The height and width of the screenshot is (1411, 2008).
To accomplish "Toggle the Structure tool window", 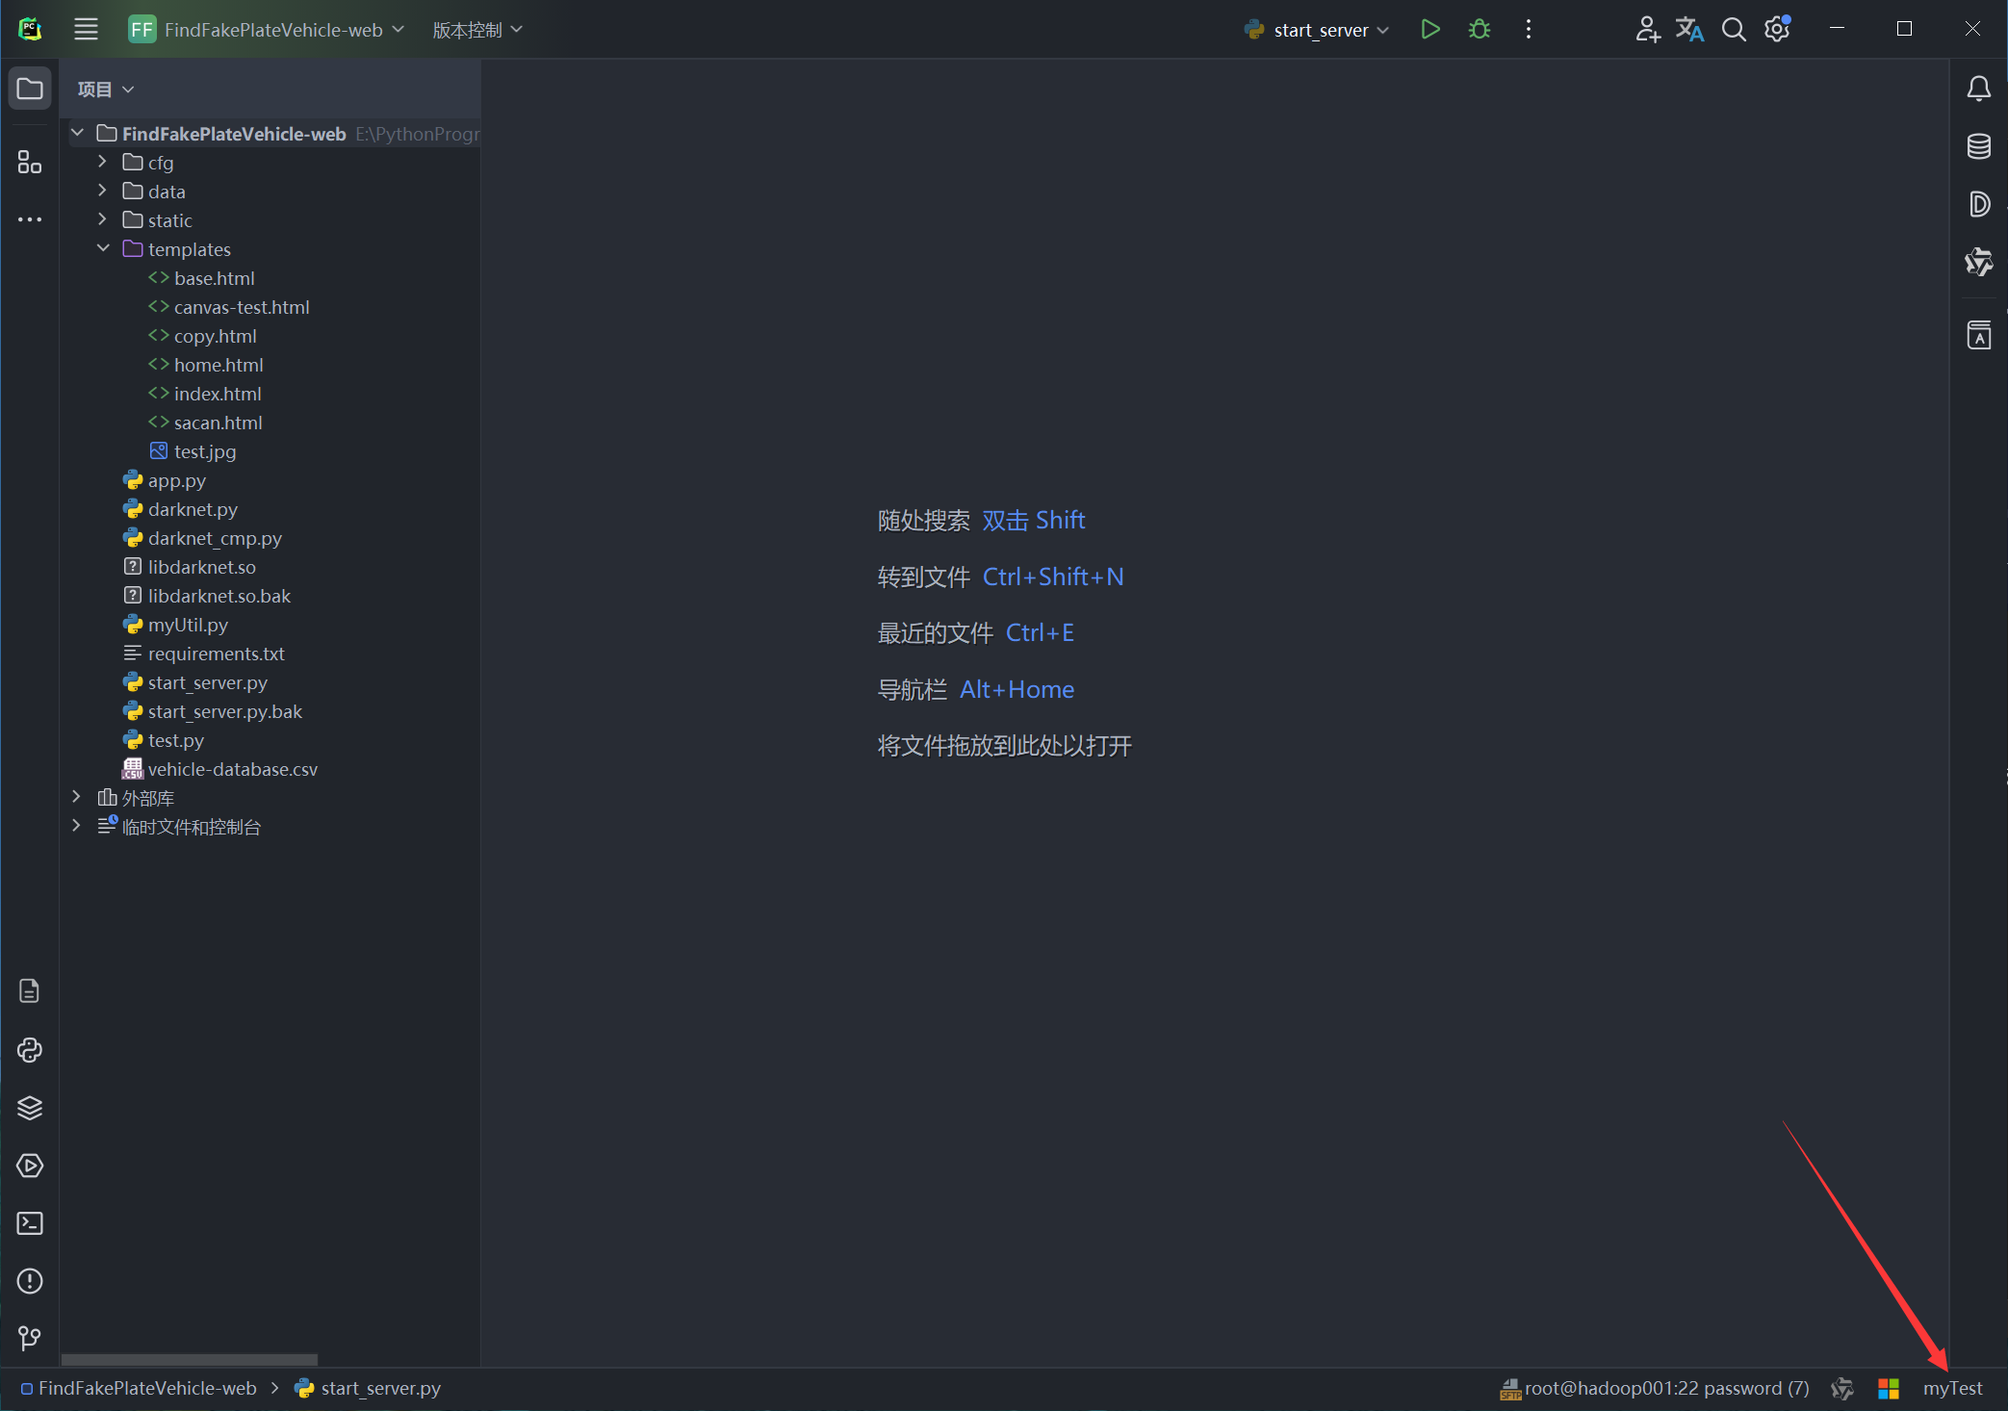I will [x=30, y=162].
